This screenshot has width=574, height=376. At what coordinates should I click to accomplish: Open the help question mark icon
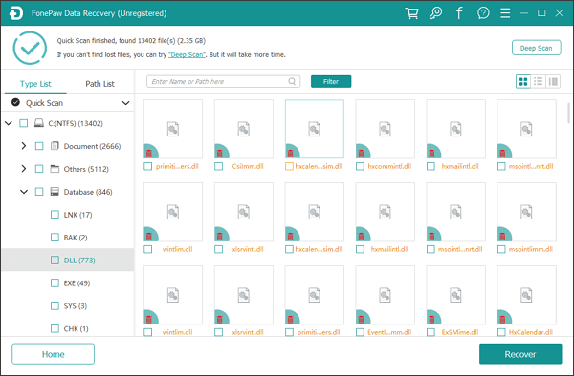click(483, 13)
